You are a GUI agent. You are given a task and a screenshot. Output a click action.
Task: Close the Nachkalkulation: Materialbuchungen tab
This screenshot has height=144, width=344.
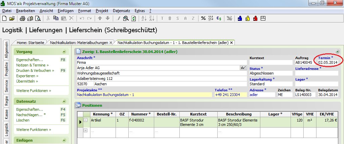tap(111, 43)
